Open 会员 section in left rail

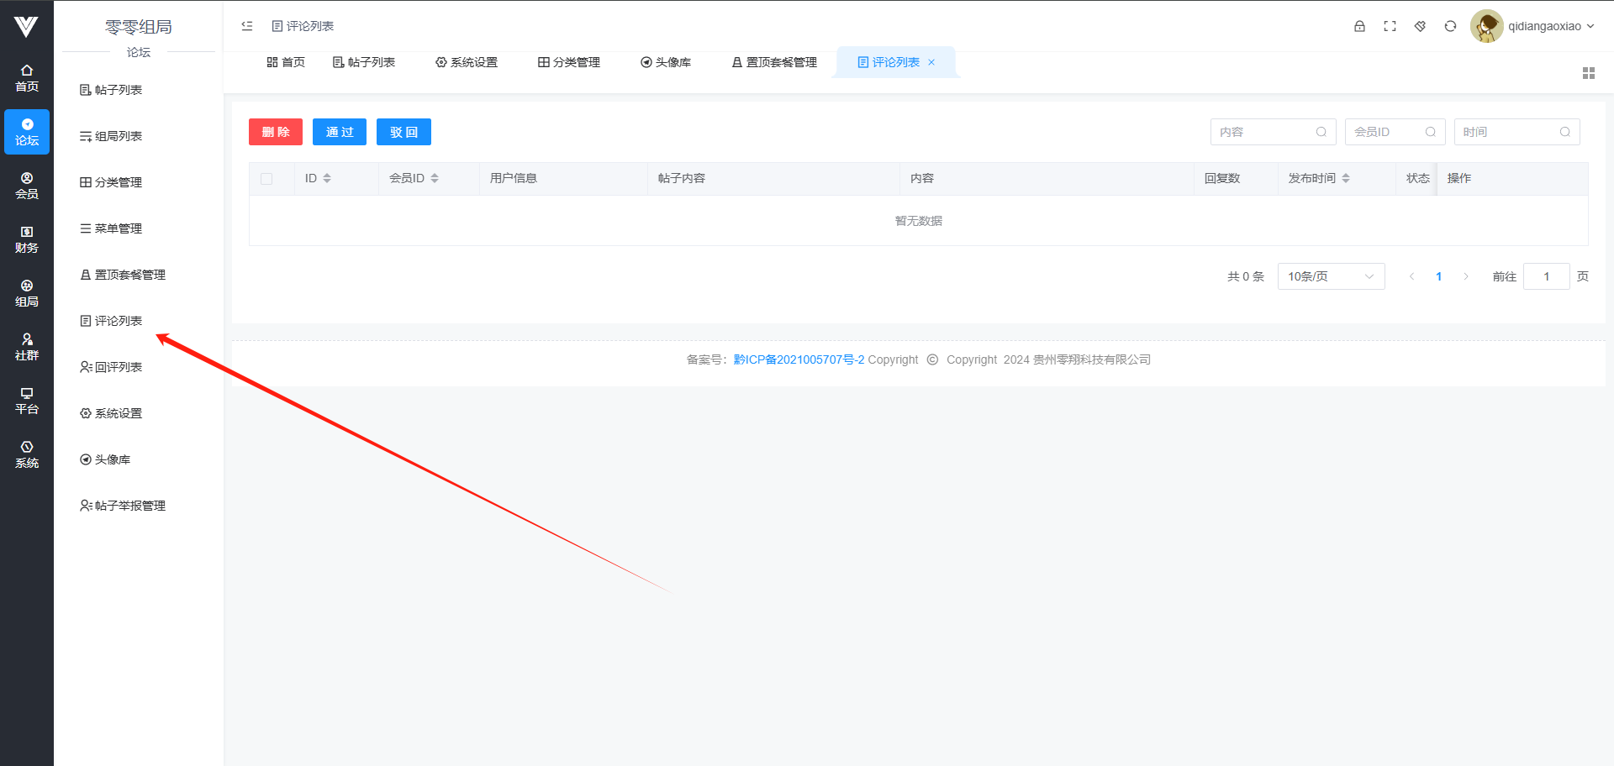click(27, 186)
